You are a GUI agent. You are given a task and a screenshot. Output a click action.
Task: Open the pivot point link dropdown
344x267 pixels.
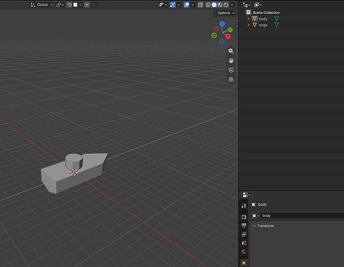(x=60, y=5)
